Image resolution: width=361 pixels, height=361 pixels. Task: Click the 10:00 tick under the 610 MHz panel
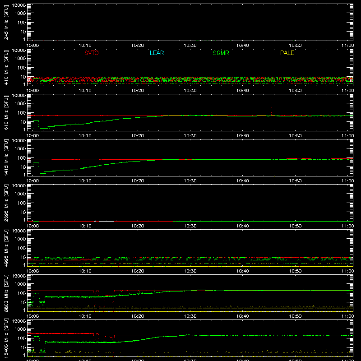click(32, 136)
